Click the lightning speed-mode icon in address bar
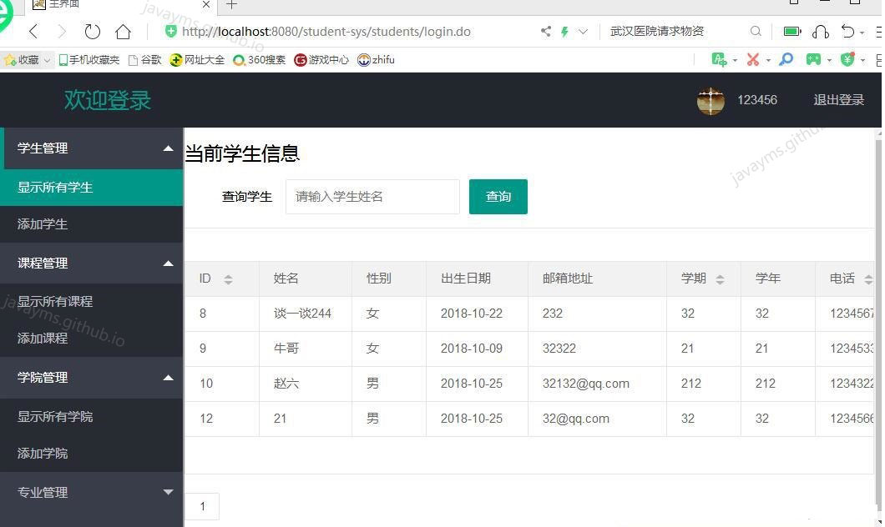This screenshot has height=527, width=885. coord(564,31)
